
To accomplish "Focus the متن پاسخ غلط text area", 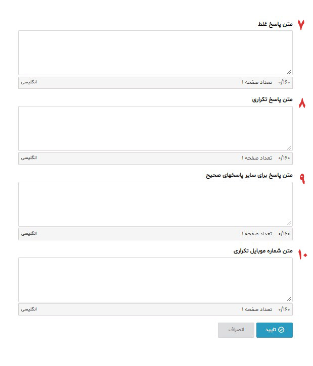I will [x=155, y=53].
